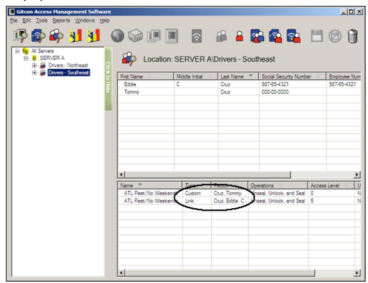Viewport: 368px width, 283px height.
Task: Click the upper table horizontal scrollbar thumb
Action: click(208, 175)
